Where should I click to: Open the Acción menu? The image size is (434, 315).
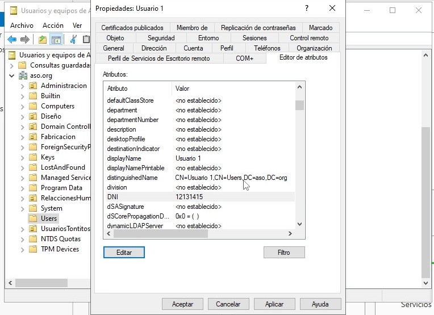coord(53,26)
